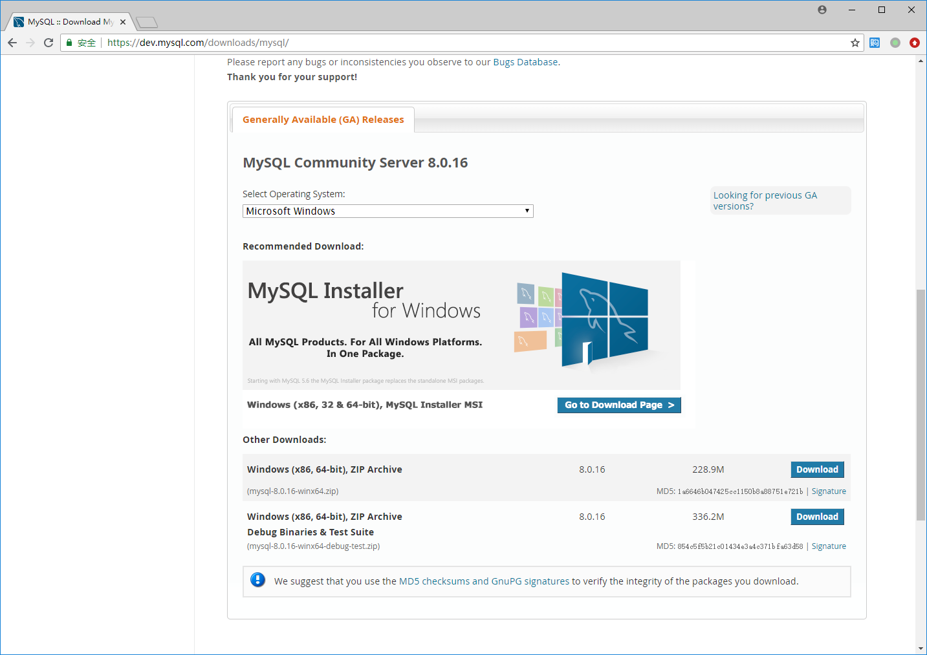Click the scrollbar down arrow
This screenshot has height=655, width=927.
click(x=921, y=649)
